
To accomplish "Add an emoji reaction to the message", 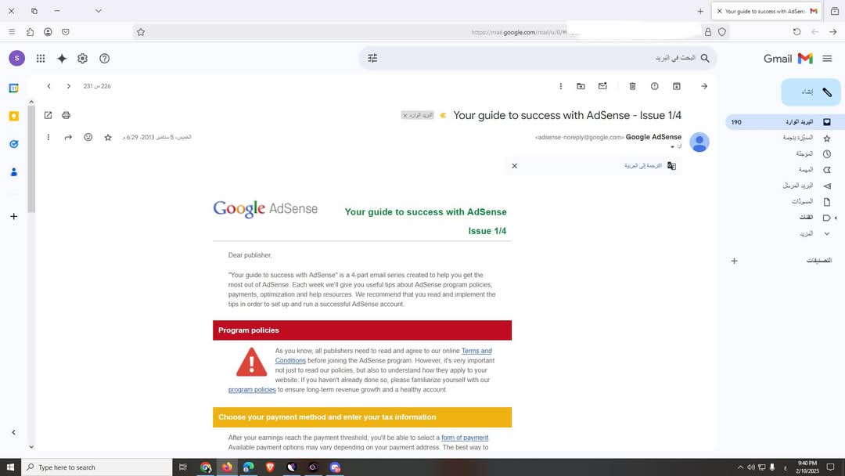I will pyautogui.click(x=88, y=137).
